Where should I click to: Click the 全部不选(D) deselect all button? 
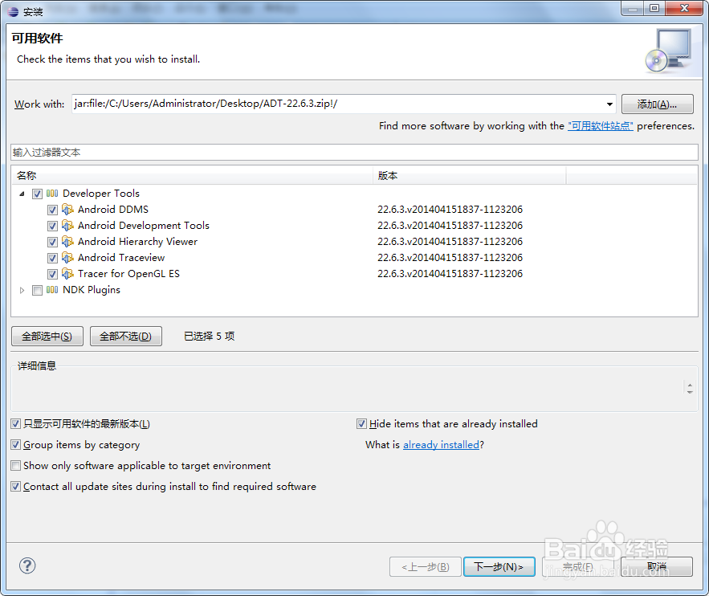(x=126, y=336)
